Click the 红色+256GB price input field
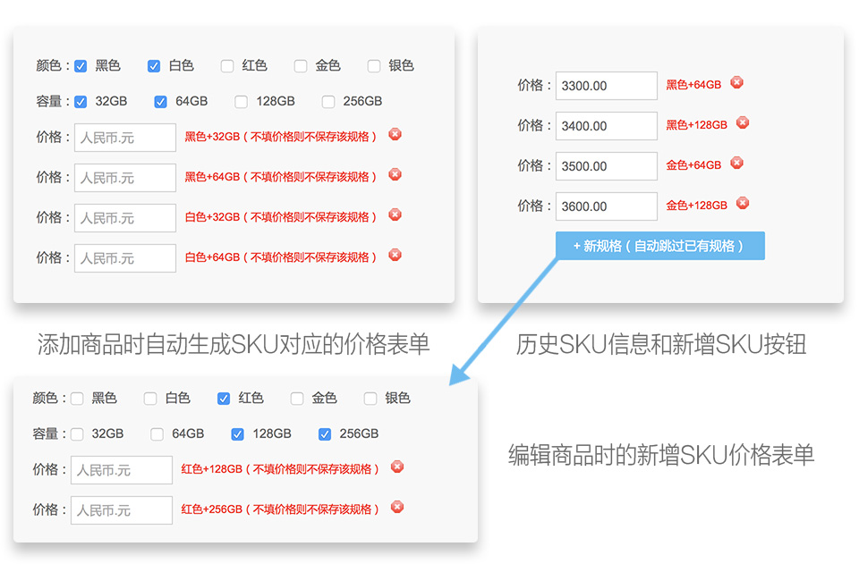This screenshot has height=572, width=859. pos(121,509)
